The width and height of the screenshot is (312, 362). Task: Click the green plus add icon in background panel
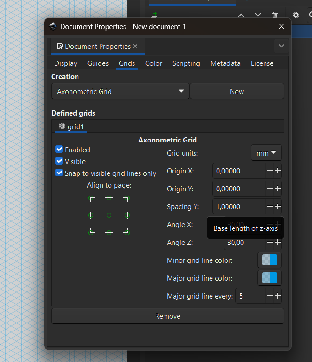155,14
